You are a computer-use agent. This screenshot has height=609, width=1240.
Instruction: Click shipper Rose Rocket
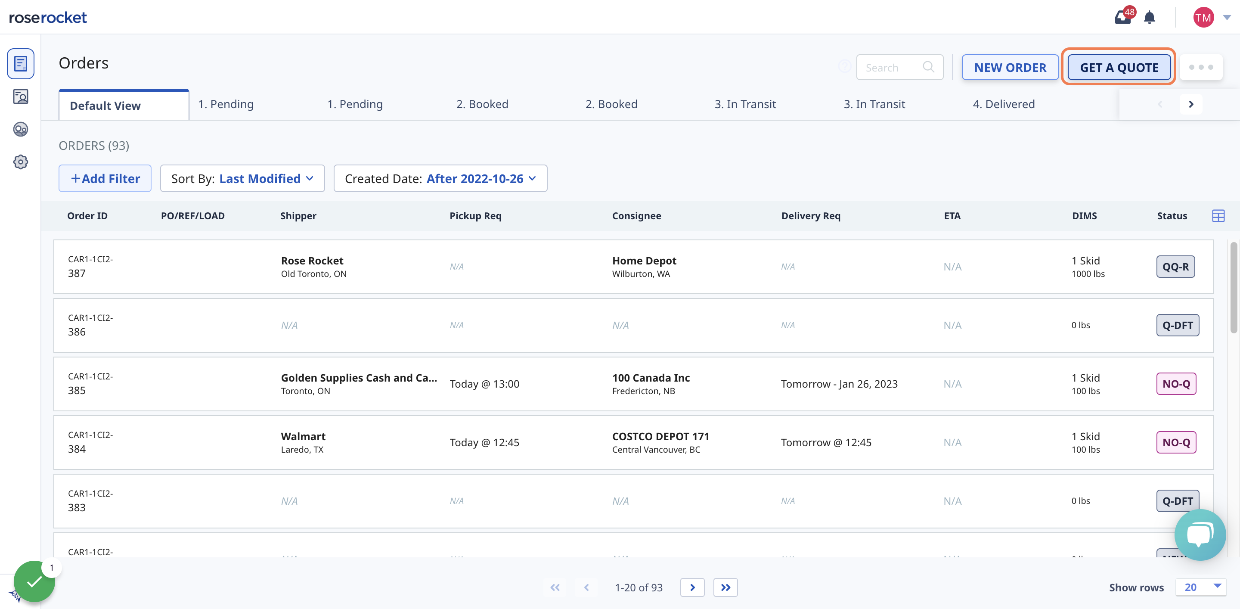pyautogui.click(x=312, y=261)
